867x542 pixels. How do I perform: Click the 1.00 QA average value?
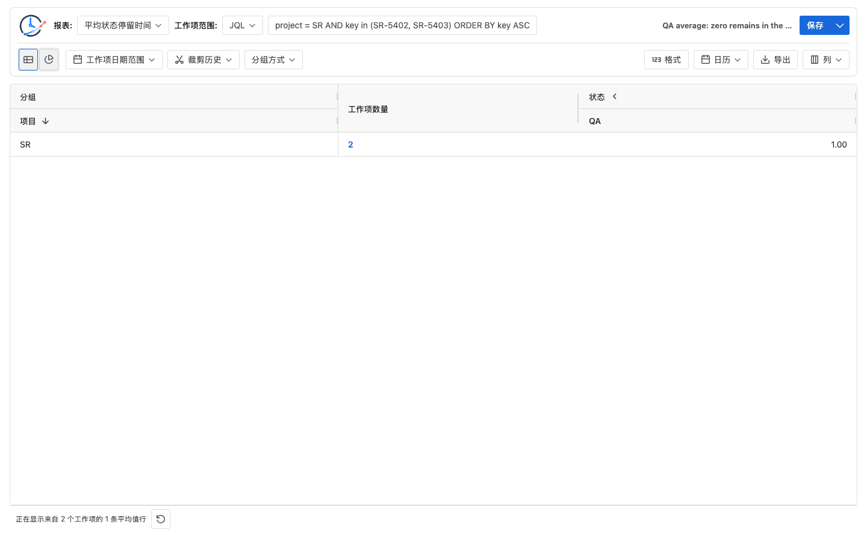point(839,145)
